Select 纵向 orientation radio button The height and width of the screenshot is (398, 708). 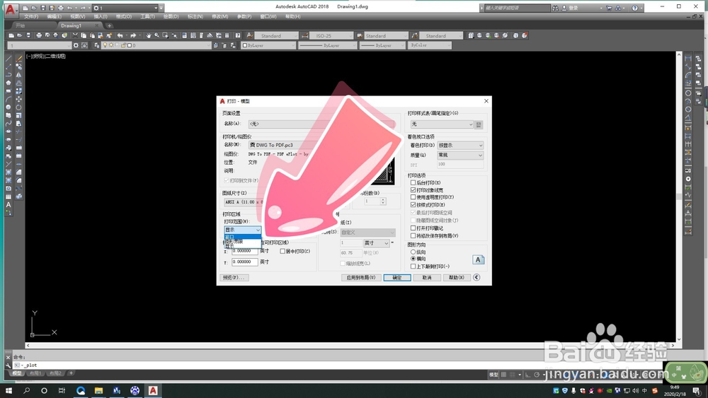(x=413, y=252)
